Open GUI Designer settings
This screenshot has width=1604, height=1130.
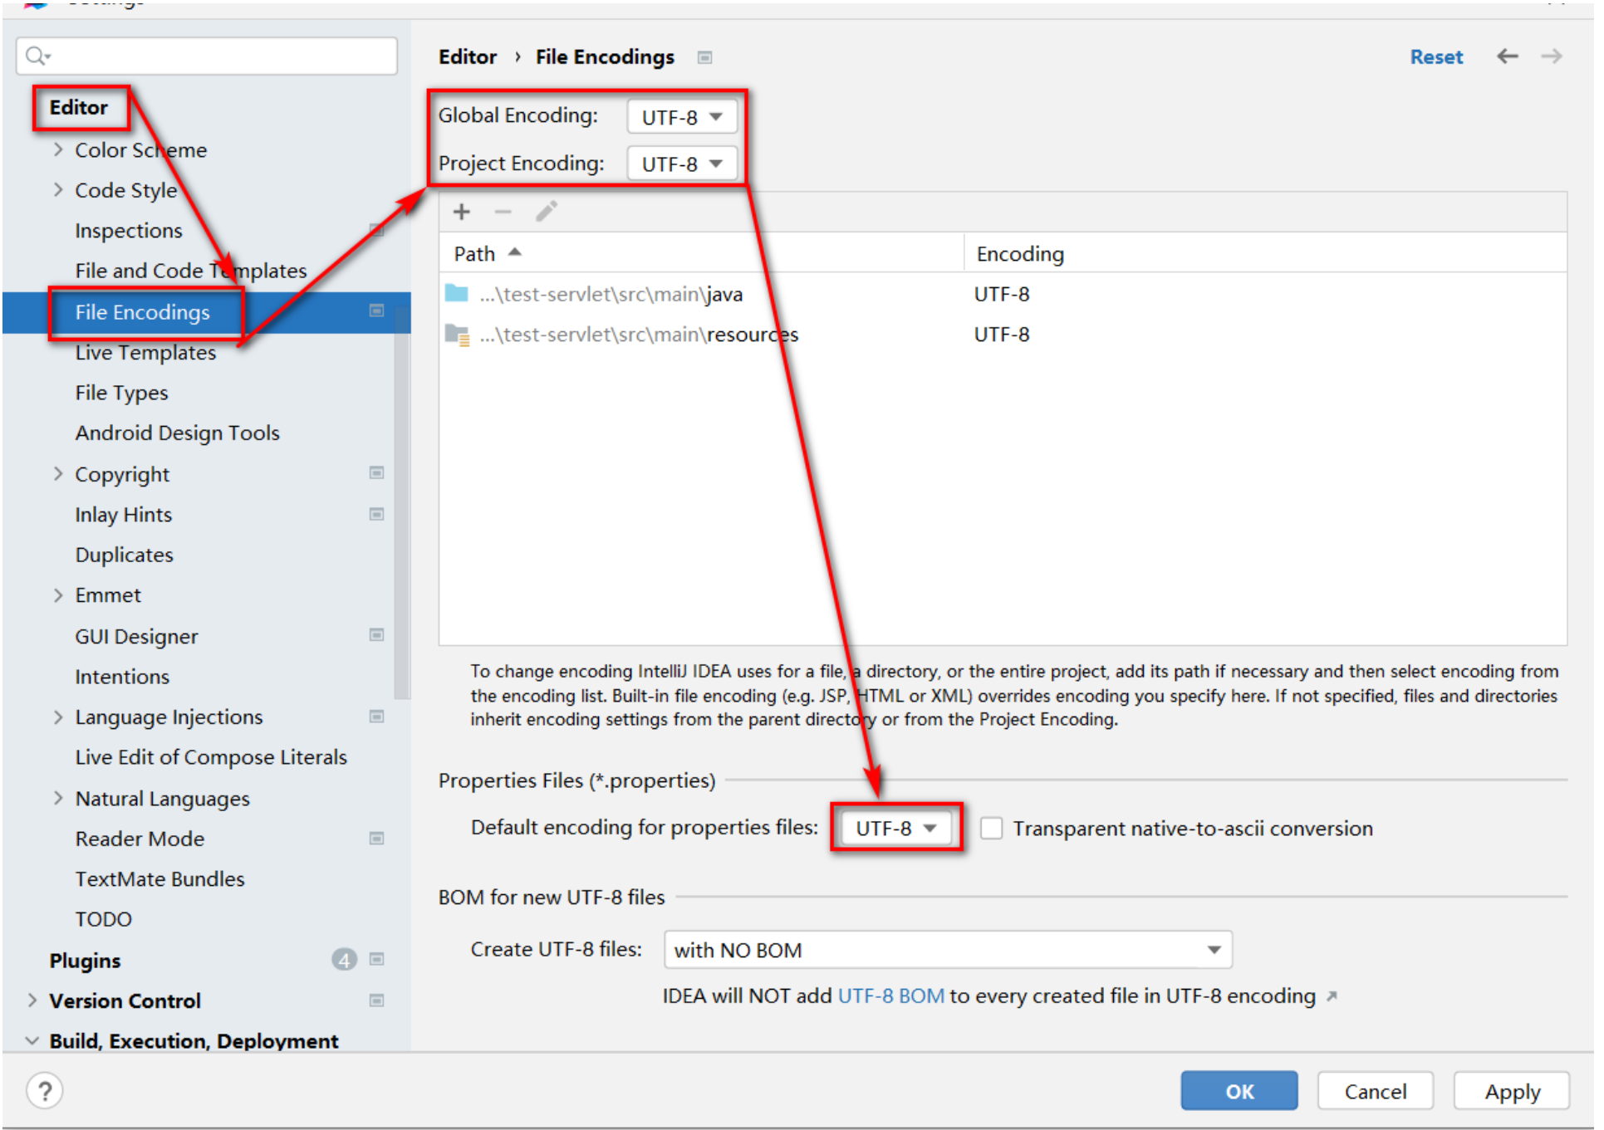pyautogui.click(x=136, y=637)
